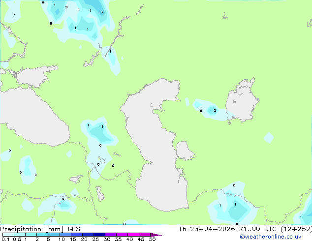Click the '(12+252)' forecast run text
Image resolution: width=312 pixels, height=241 pixels.
tap(296, 229)
